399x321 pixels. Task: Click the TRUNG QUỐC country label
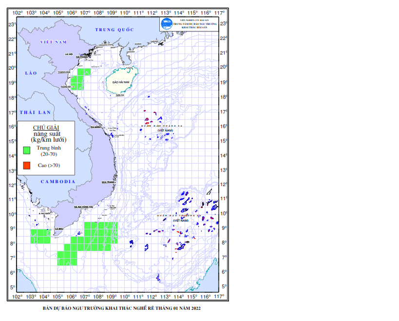pos(114,30)
